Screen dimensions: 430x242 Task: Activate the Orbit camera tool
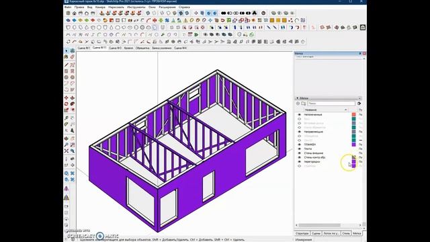pos(67,138)
